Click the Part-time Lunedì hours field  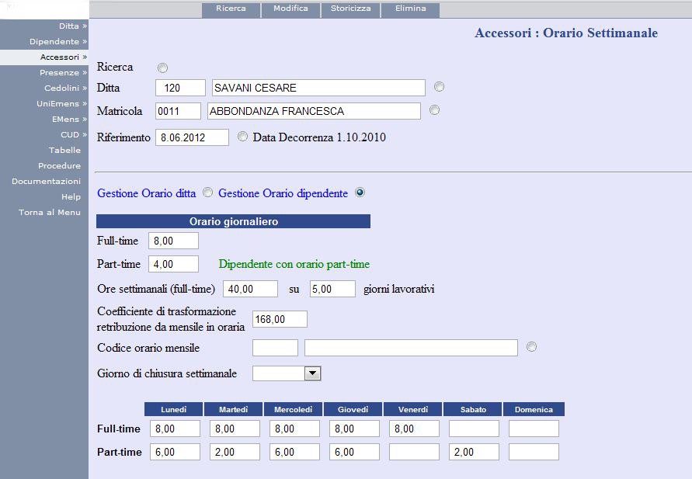tap(174, 452)
